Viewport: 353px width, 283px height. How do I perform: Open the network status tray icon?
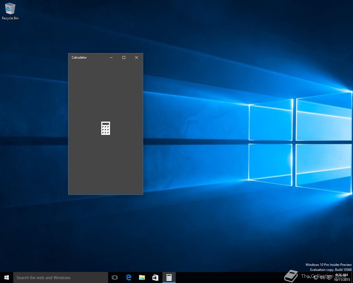pos(316,277)
